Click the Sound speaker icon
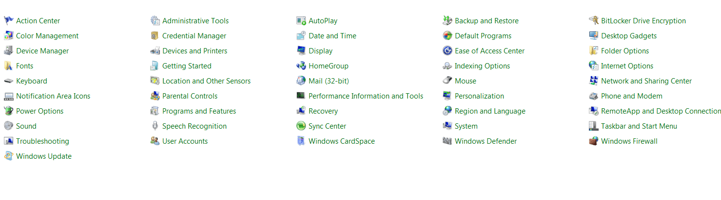The height and width of the screenshot is (200, 721). pyautogui.click(x=9, y=126)
